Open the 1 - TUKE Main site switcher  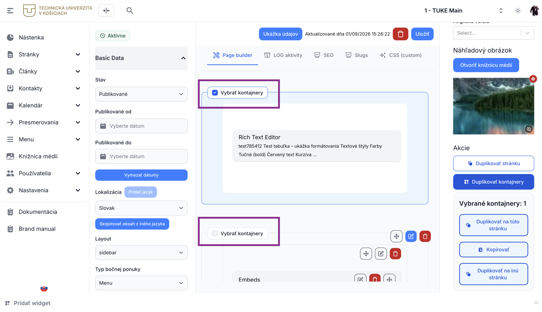coord(464,11)
